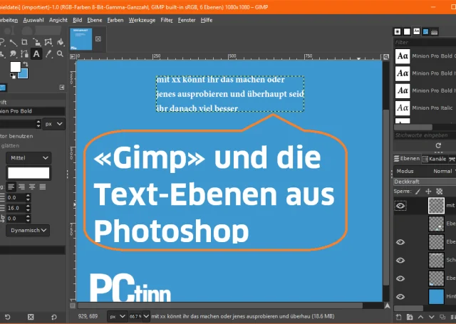The height and width of the screenshot is (324, 456).
Task: Open the Ebene menu
Action: (95, 20)
